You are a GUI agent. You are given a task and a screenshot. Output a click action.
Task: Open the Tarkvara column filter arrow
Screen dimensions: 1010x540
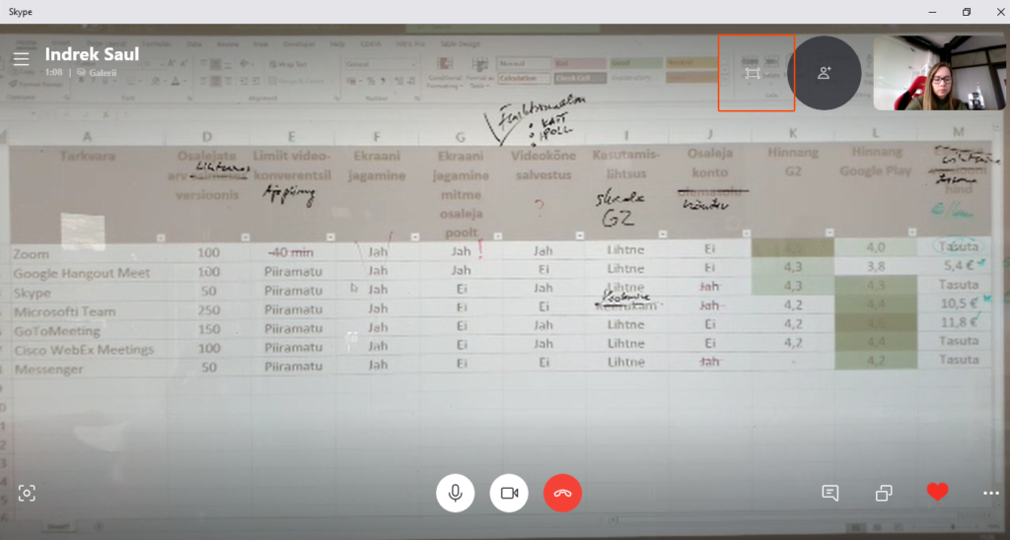pos(161,238)
